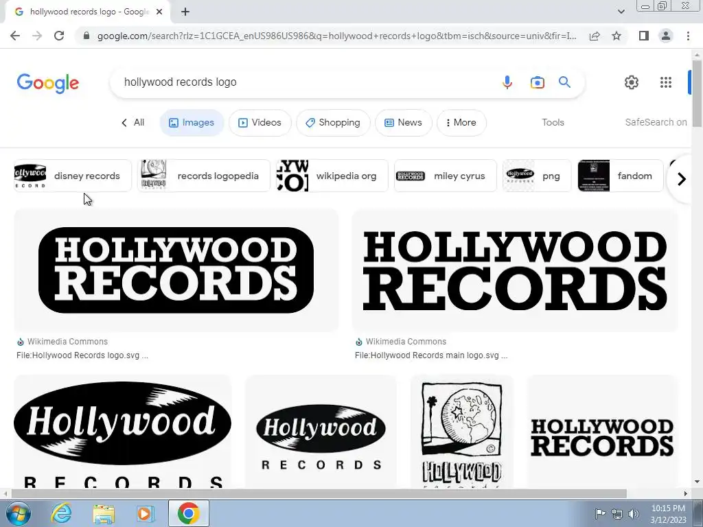Filter by records logopedia chip

(204, 176)
